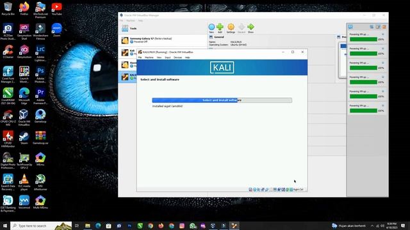Screen dimensions: 410x230
Task: Open Help menu in the Kali VM window
Action: click(187, 57)
